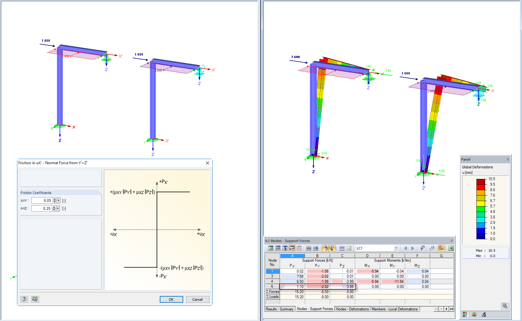Cancel the Friction in uX' dialog
522x321 pixels.
pyautogui.click(x=198, y=299)
